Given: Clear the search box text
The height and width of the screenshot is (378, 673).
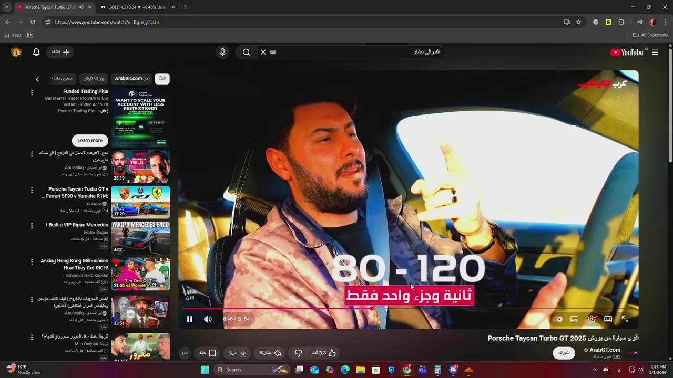Looking at the screenshot, I should (263, 52).
